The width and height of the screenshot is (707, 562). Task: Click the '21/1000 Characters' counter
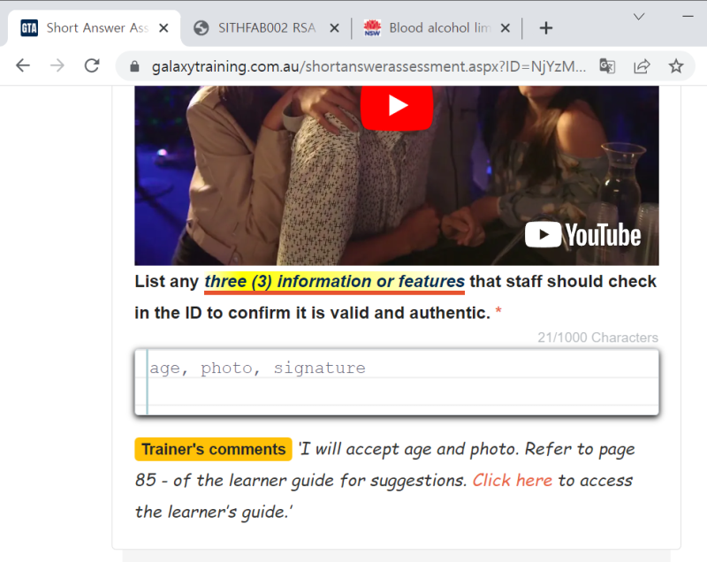click(x=597, y=338)
